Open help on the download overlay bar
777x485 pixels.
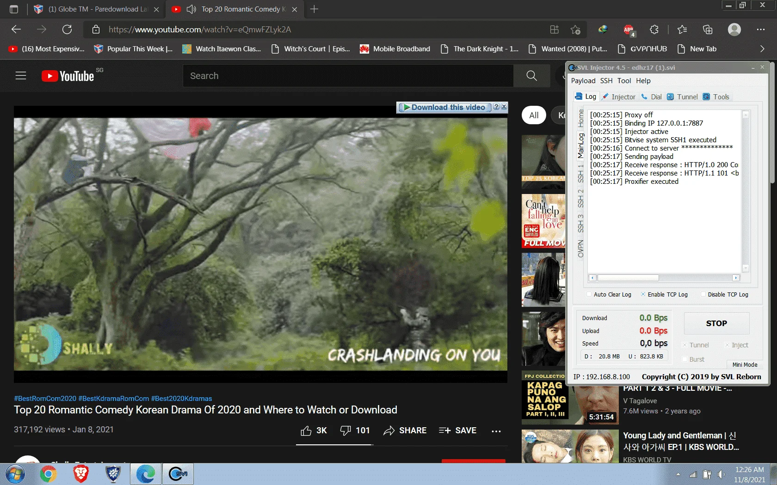pyautogui.click(x=496, y=107)
